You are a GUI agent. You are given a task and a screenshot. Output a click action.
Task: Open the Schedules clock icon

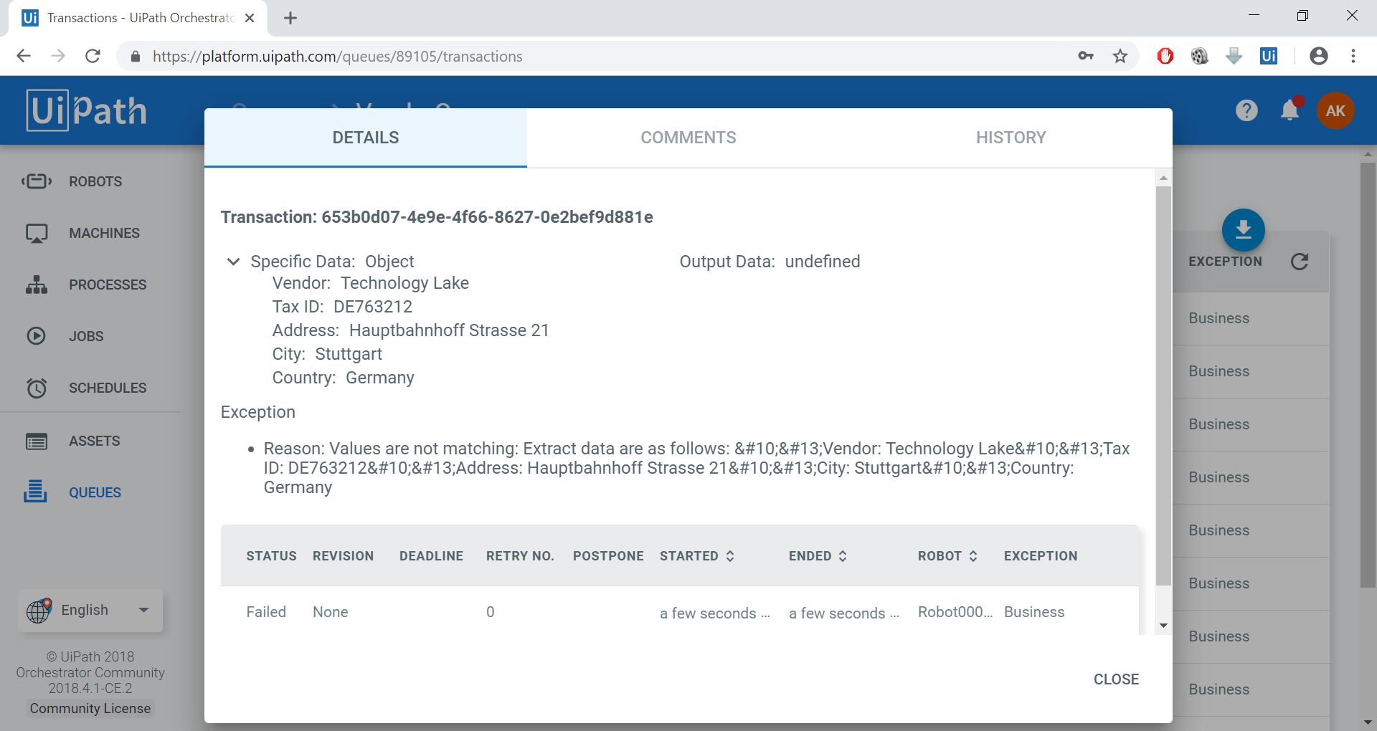coord(37,388)
